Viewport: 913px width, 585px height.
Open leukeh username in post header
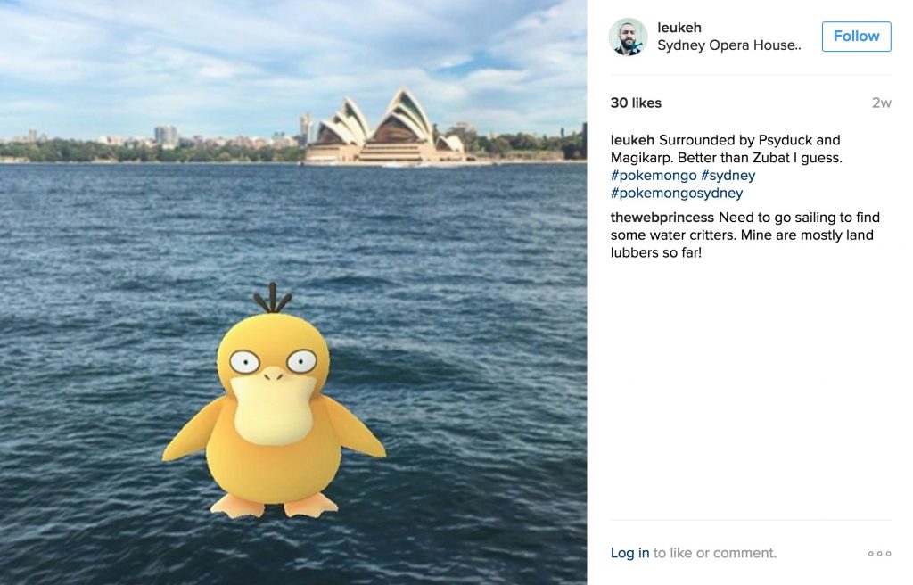(x=679, y=28)
